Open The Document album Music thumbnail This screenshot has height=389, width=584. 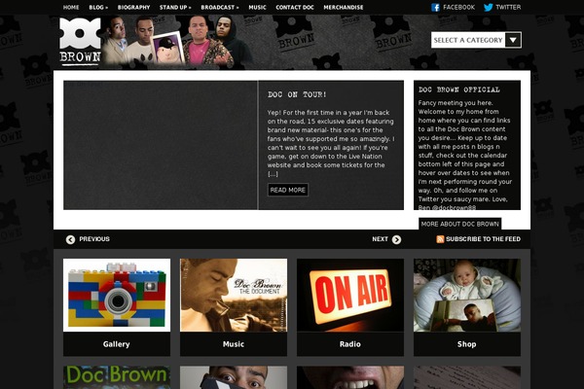[234, 295]
